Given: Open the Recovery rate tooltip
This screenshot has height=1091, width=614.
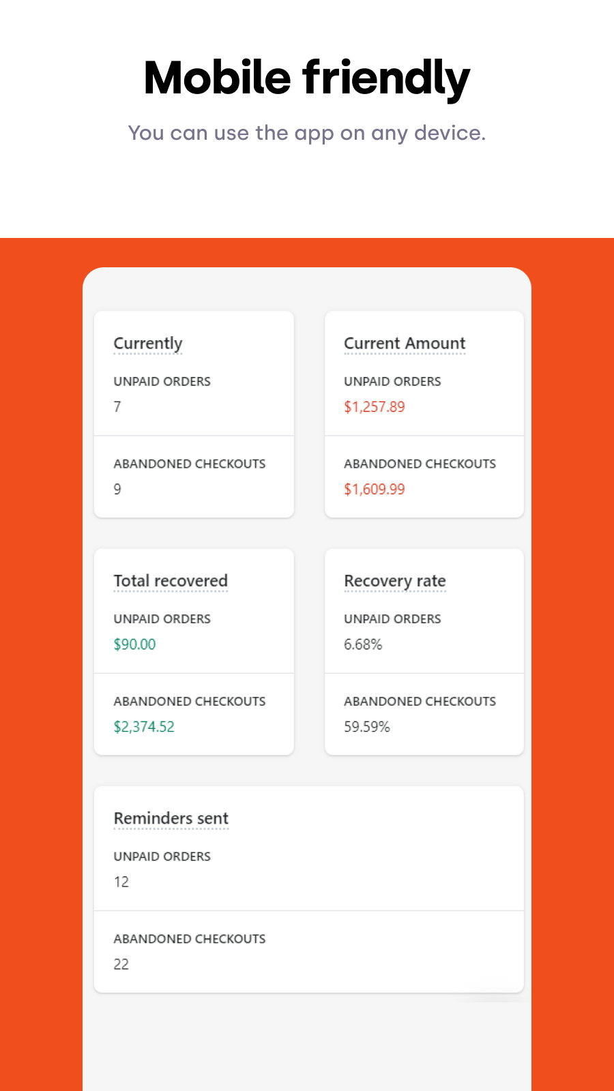Looking at the screenshot, I should click(x=394, y=580).
